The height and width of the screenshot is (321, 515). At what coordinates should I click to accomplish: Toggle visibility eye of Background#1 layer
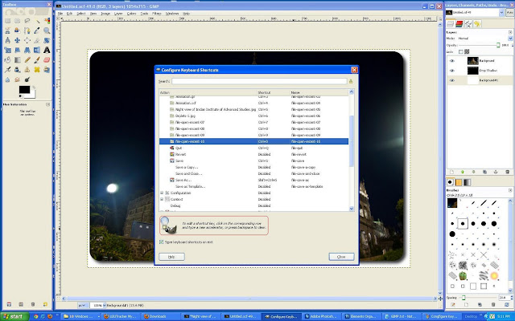click(452, 80)
